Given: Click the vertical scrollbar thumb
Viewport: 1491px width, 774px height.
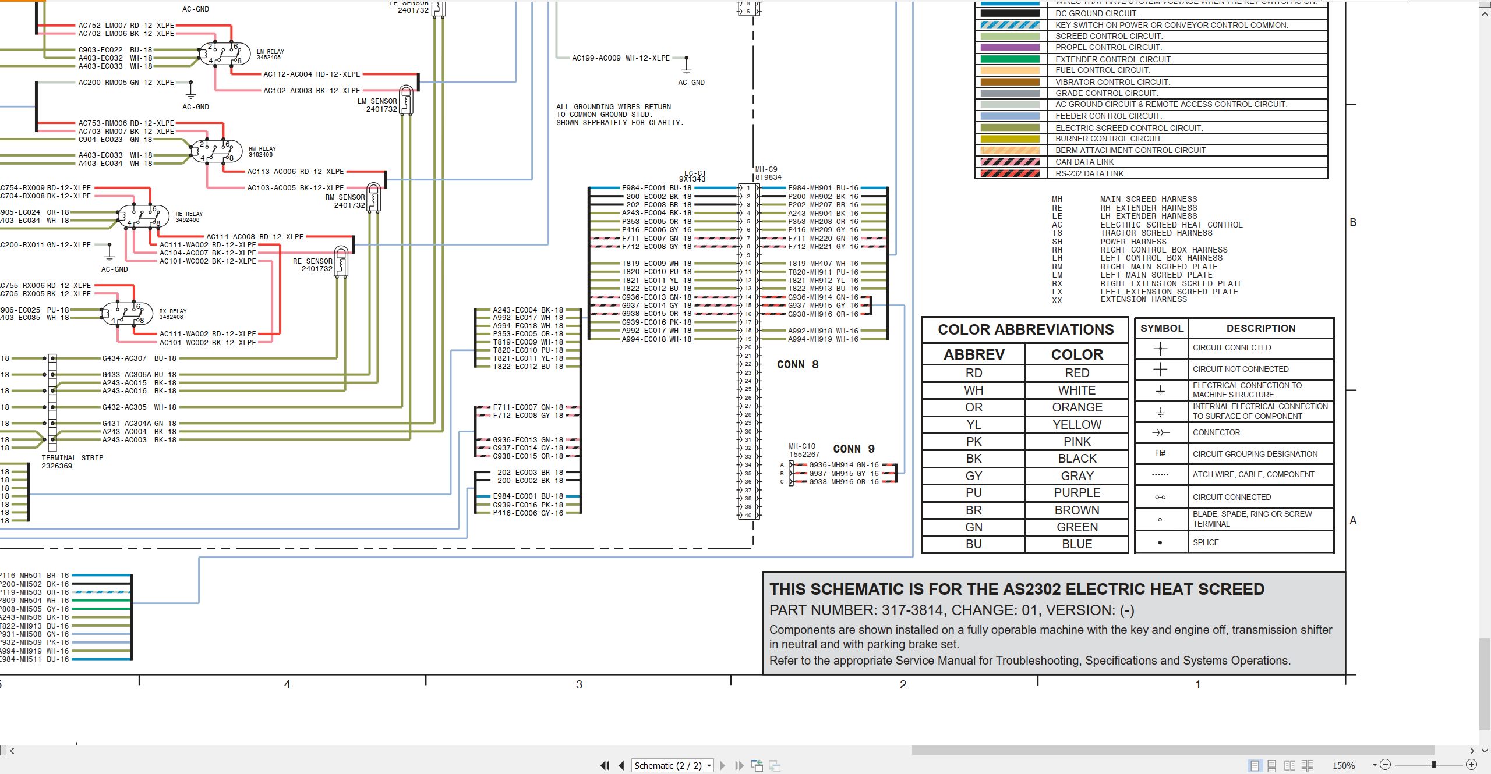Looking at the screenshot, I should pos(1485,684).
